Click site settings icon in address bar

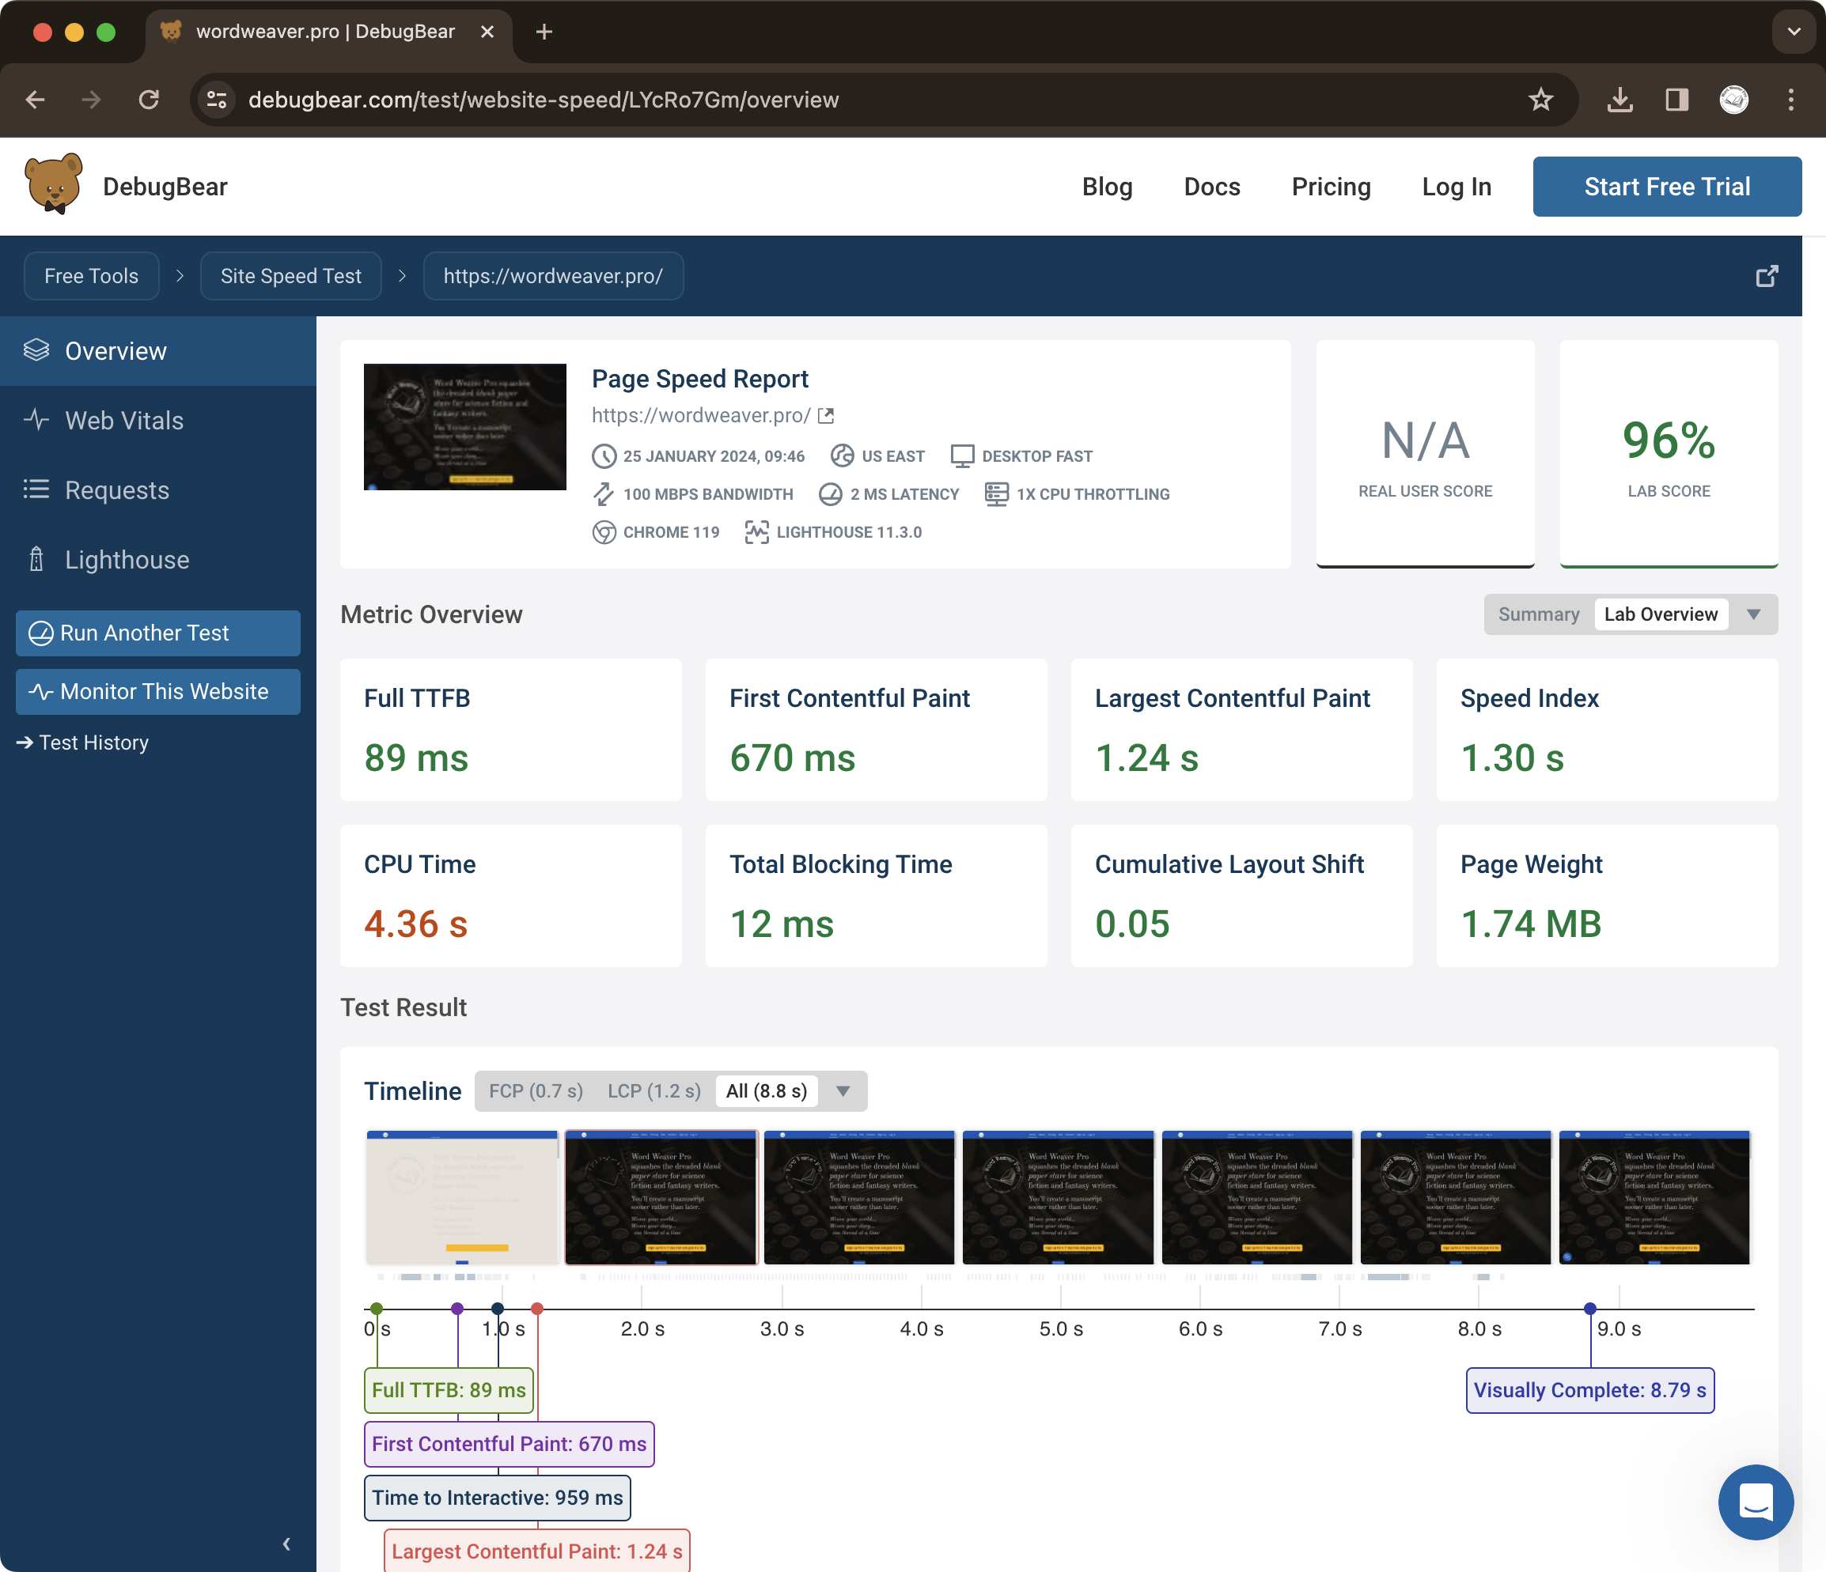click(217, 100)
